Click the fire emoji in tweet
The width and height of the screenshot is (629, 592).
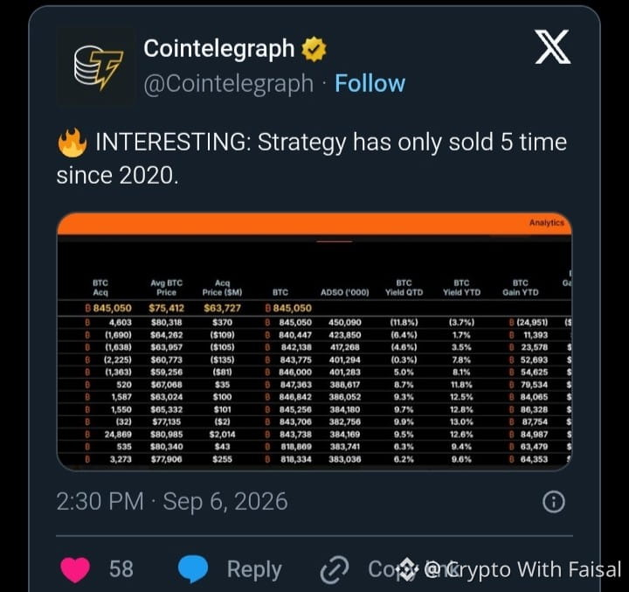[x=73, y=143]
